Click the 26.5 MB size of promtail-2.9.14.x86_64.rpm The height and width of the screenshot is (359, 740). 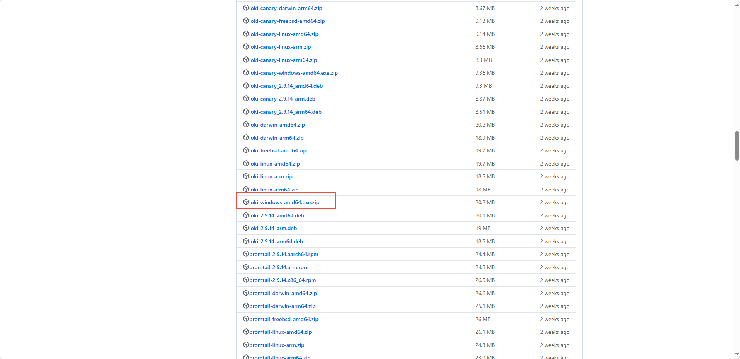click(485, 280)
